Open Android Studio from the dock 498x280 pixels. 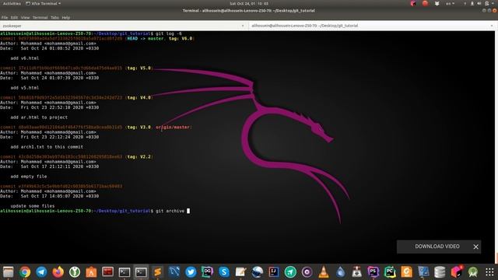(x=473, y=272)
